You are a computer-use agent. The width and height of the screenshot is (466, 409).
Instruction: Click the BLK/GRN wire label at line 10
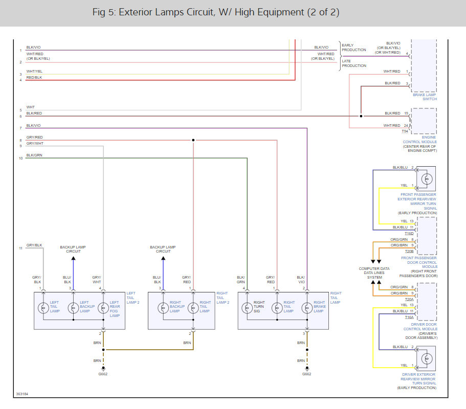click(34, 155)
